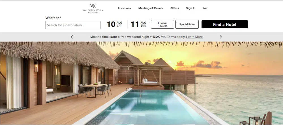Click the Where to? label
The image size is (283, 125).
tap(53, 18)
